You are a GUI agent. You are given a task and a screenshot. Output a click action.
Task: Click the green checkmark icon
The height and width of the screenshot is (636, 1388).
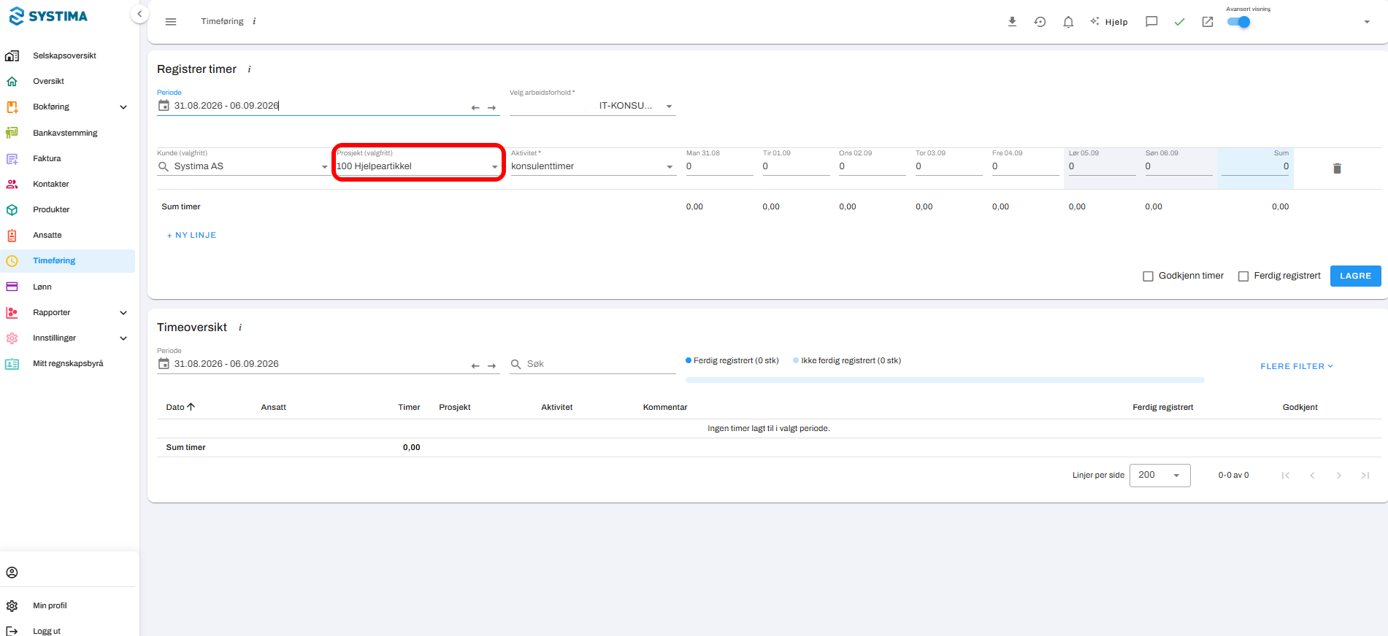pyautogui.click(x=1179, y=22)
